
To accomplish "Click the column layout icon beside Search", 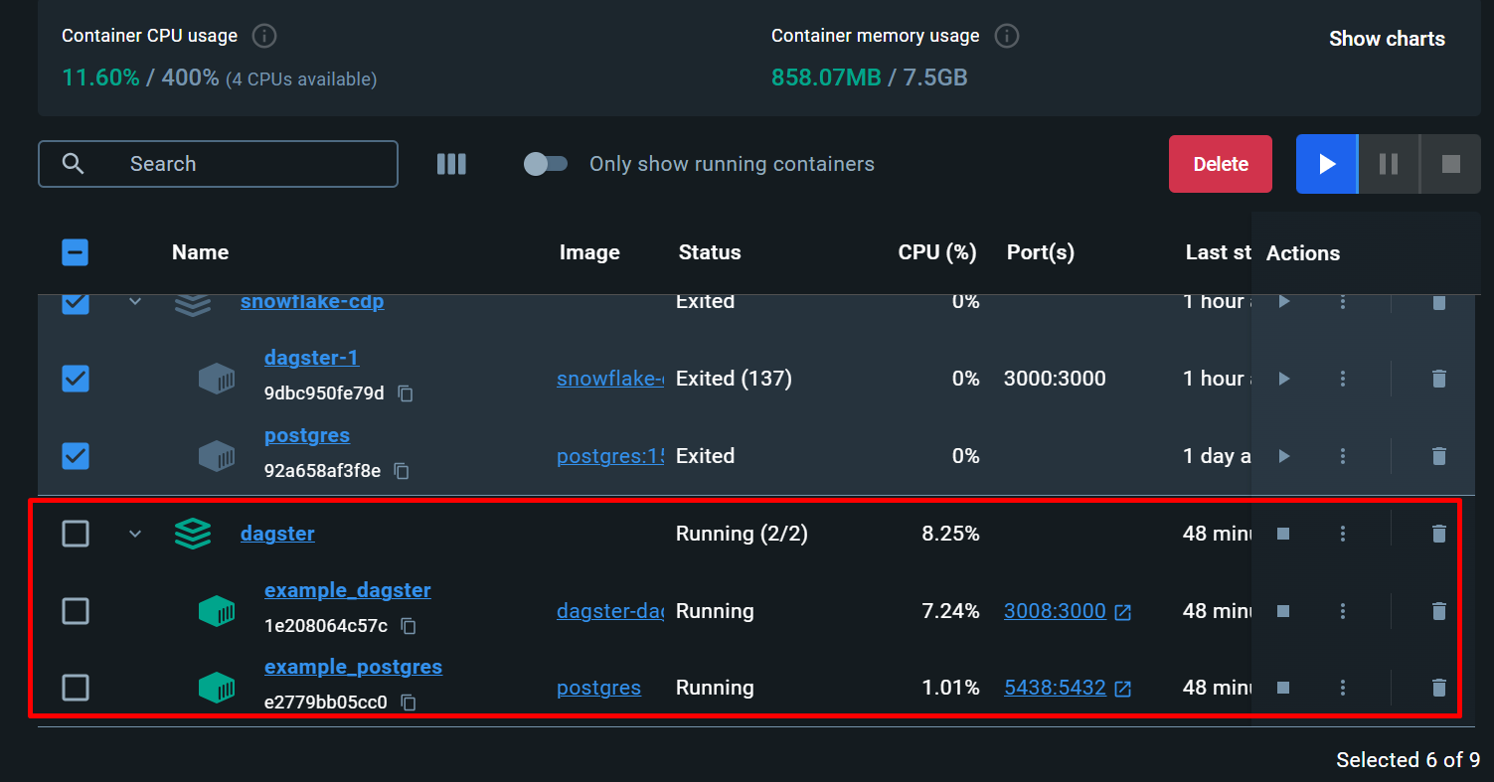I will coord(451,164).
